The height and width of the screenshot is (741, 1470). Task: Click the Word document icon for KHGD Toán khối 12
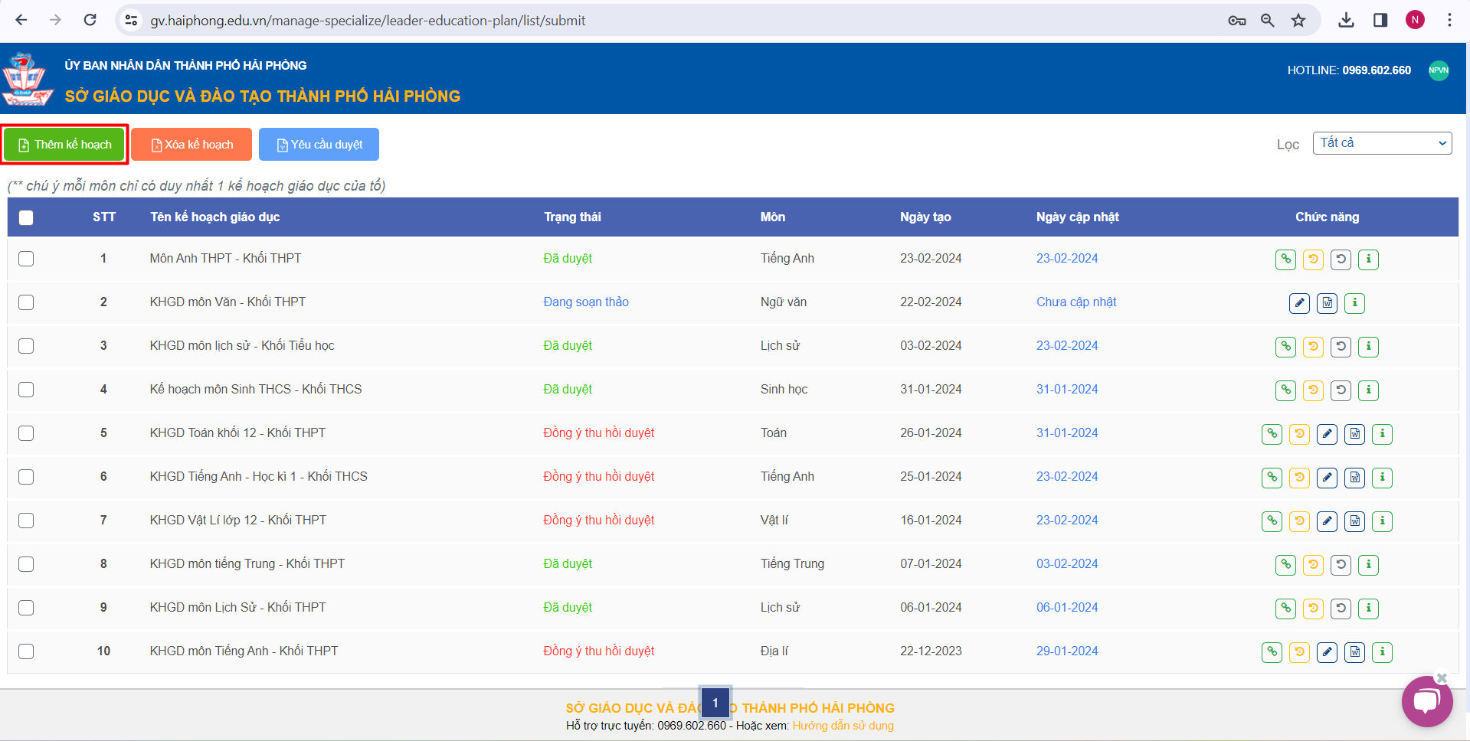[x=1354, y=434]
